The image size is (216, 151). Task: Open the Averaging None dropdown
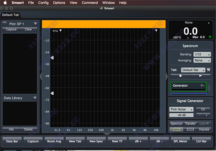(202, 60)
